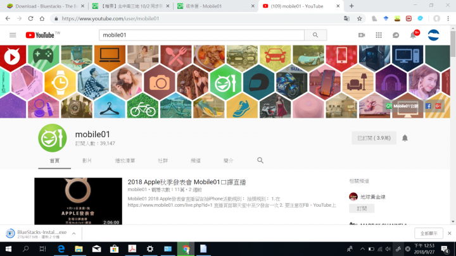Viewport: 456px width, 256px height.
Task: Open the Action Center notifications icon
Action: (445, 249)
